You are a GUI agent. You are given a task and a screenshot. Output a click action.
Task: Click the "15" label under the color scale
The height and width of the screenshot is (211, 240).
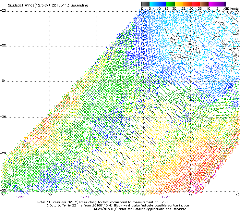pyautogui.click(x=166, y=8)
